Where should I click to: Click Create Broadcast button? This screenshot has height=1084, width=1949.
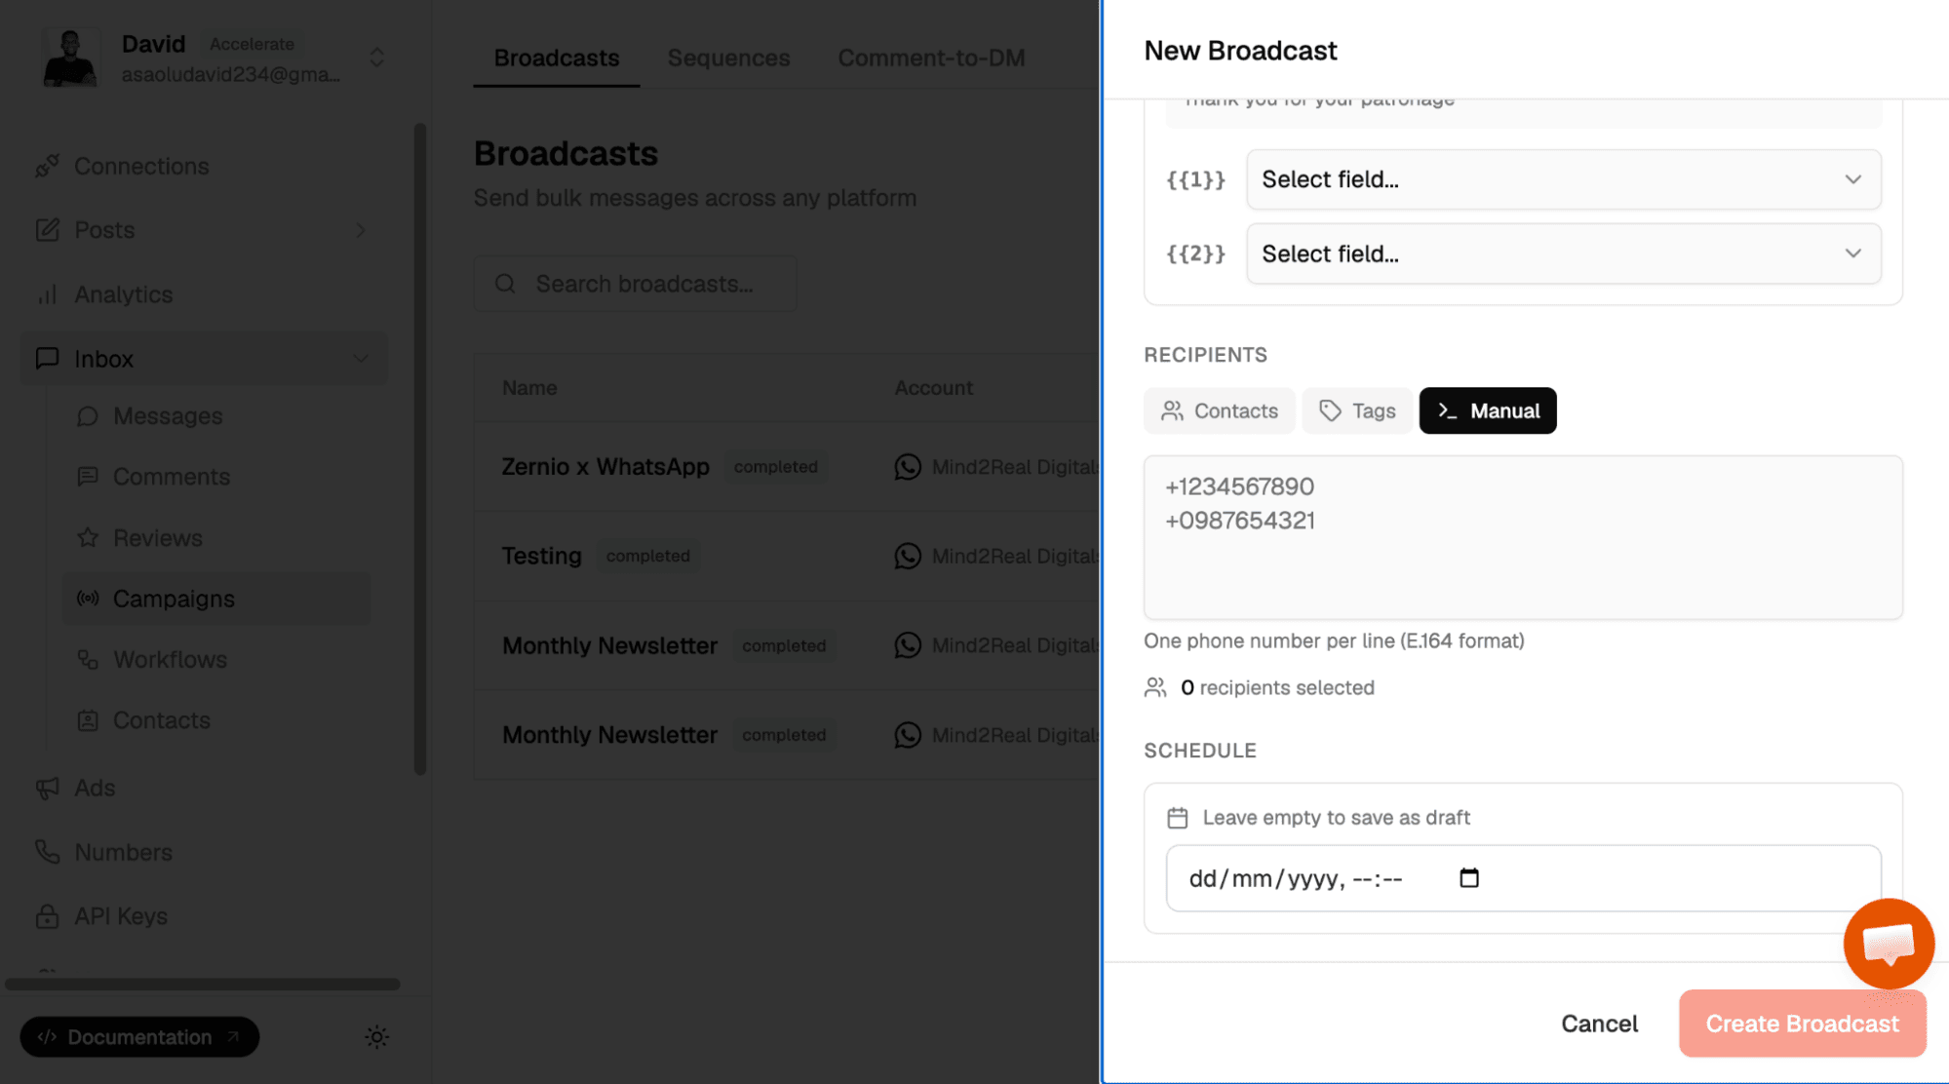[1802, 1024]
